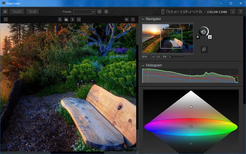Click the To LUT button
This screenshot has height=154, width=246.
[x=17, y=12]
